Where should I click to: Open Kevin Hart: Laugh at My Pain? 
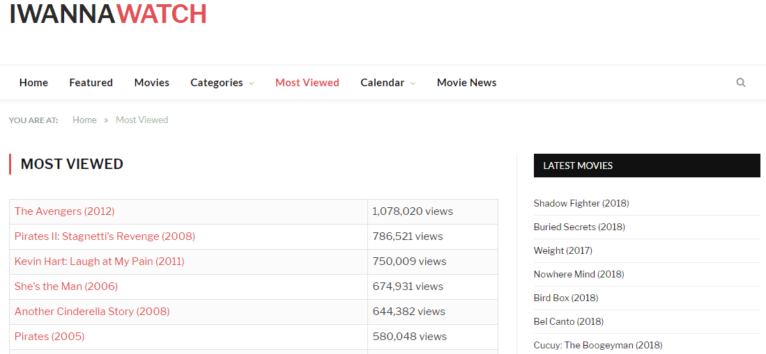pyautogui.click(x=99, y=262)
